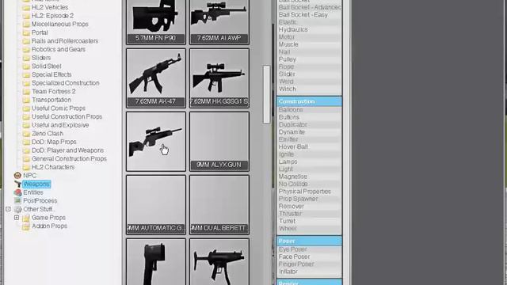Pick the Finger Poser tool

tap(296, 264)
